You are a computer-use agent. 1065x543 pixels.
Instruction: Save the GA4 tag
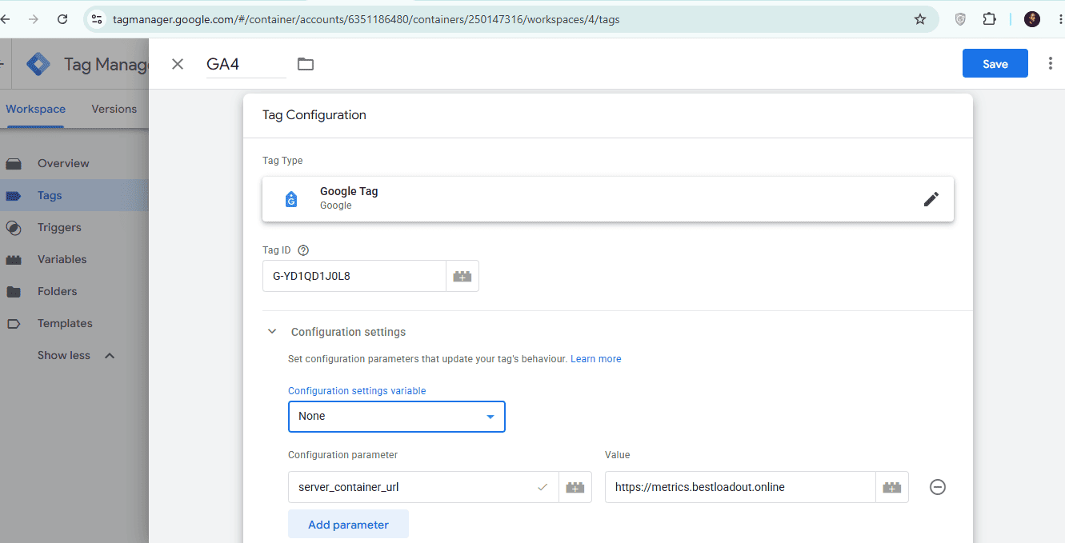pos(995,64)
